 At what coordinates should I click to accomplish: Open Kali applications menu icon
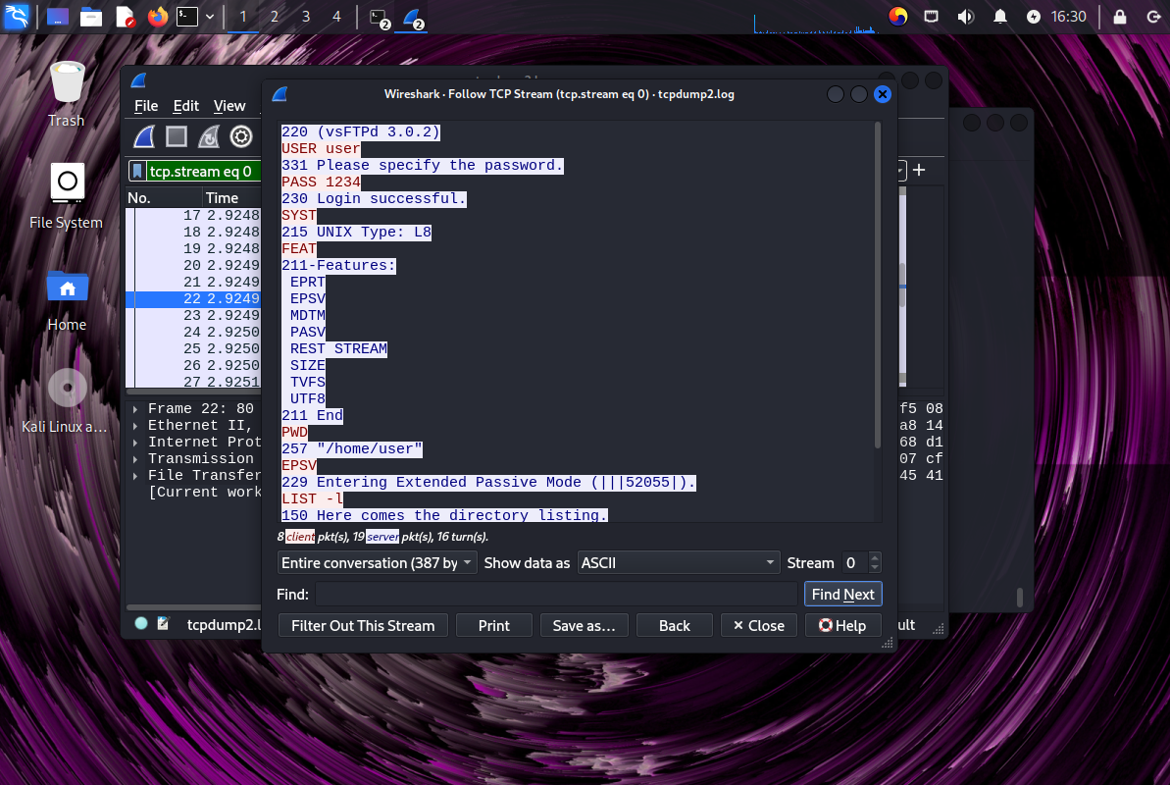point(17,17)
